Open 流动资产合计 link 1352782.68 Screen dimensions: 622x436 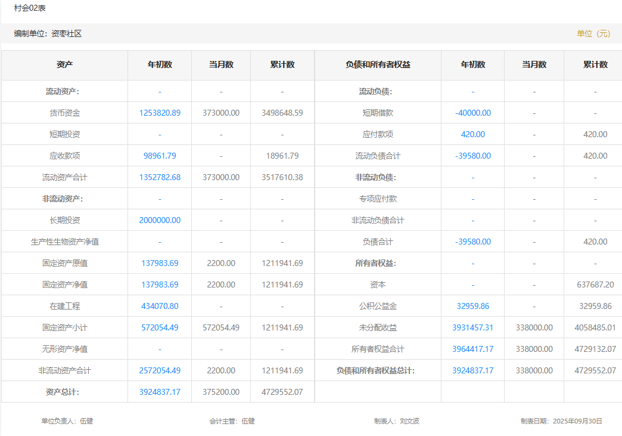click(160, 177)
